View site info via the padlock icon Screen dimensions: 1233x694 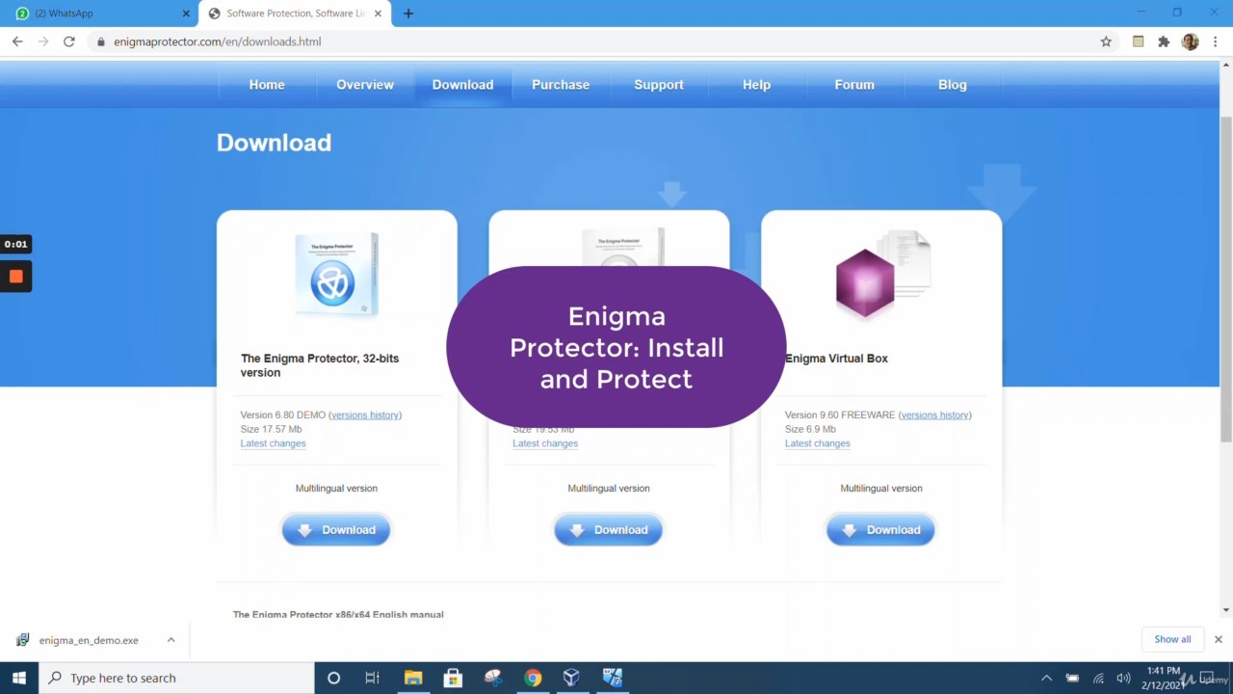pyautogui.click(x=101, y=41)
